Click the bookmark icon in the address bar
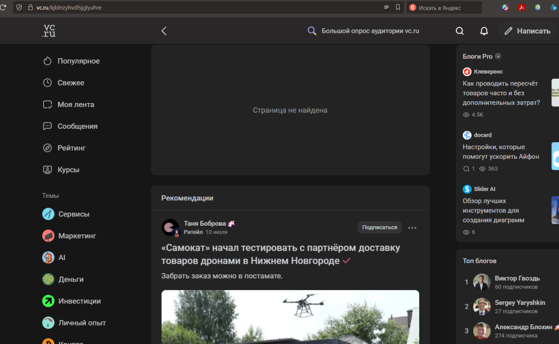This screenshot has height=344, width=559. (398, 8)
